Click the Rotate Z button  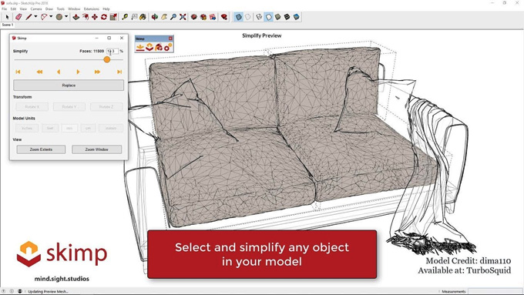(106, 106)
